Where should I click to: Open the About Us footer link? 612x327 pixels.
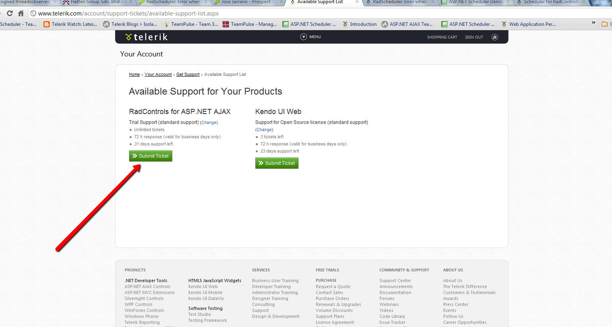(453, 281)
